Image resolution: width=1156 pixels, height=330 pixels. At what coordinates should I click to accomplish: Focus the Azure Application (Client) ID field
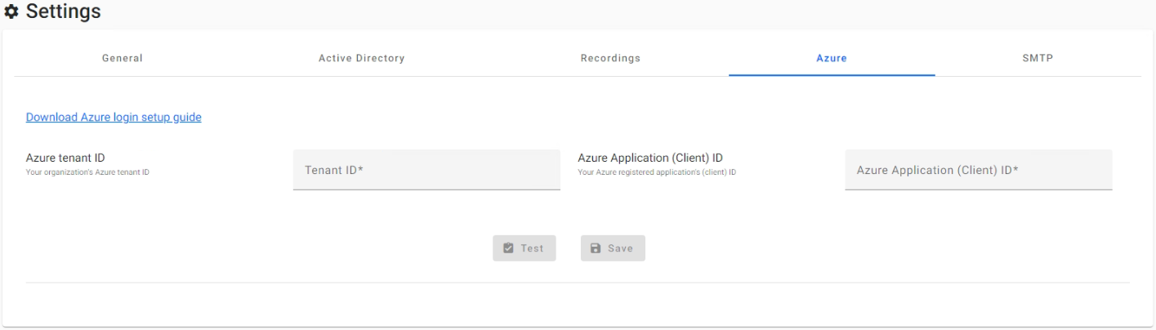979,170
